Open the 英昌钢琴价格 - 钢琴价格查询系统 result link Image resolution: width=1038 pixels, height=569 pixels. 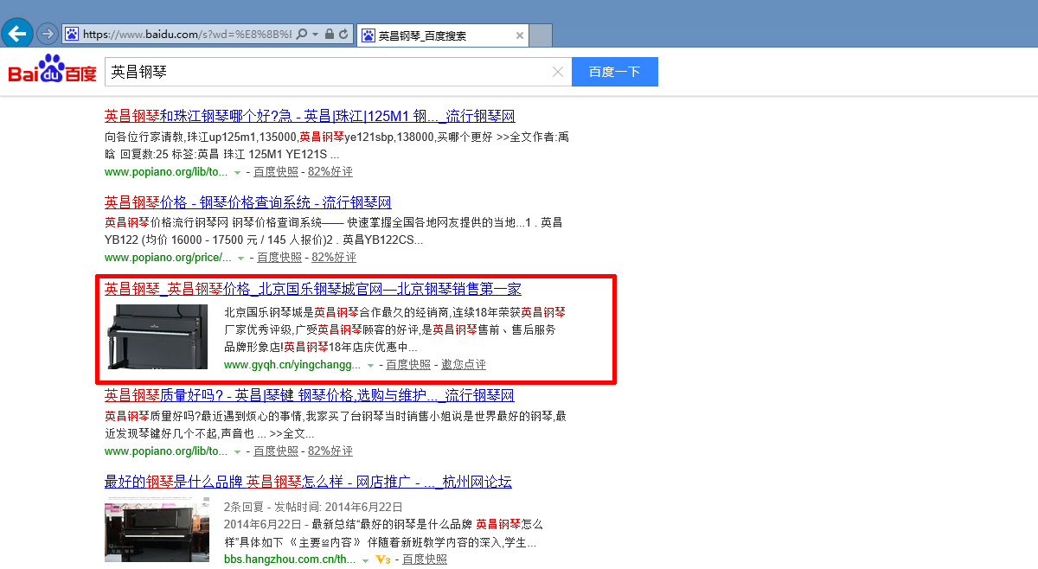(247, 202)
